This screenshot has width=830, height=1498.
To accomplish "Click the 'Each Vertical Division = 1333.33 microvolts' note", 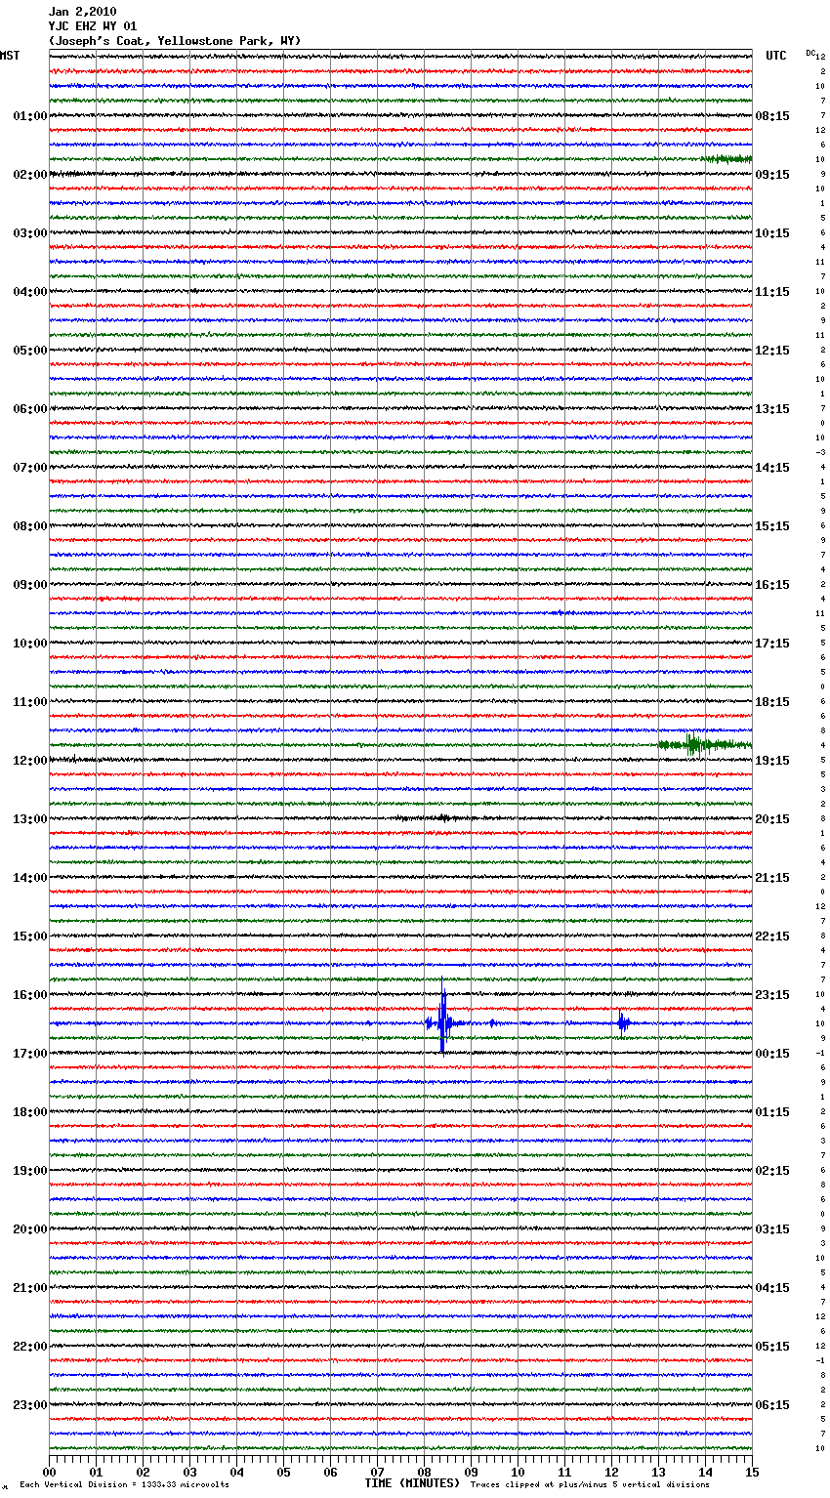I will tap(124, 1485).
